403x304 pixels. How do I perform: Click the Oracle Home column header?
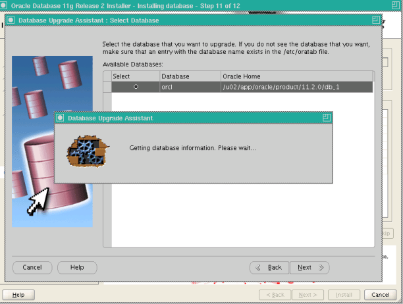297,76
